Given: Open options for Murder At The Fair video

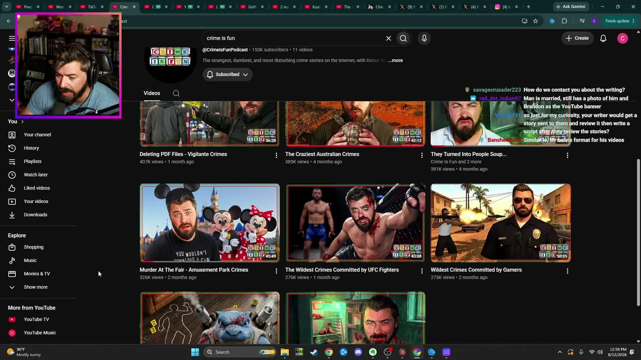Looking at the screenshot, I should click(x=276, y=271).
